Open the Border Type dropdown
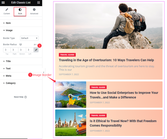Image resolution: width=167 pixels, height=139 pixels. pos(29,38)
